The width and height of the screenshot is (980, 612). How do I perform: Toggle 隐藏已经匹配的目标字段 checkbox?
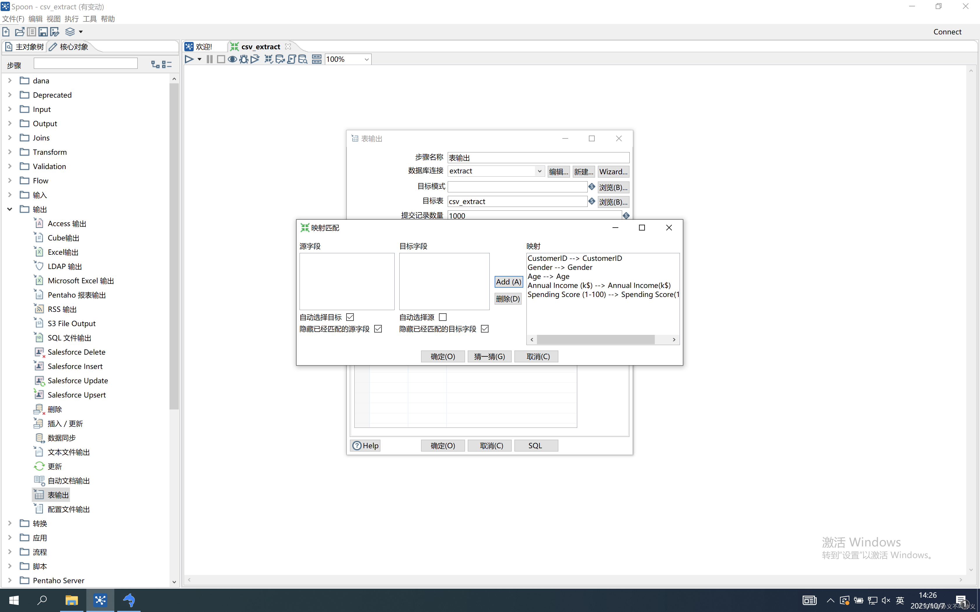coord(485,329)
